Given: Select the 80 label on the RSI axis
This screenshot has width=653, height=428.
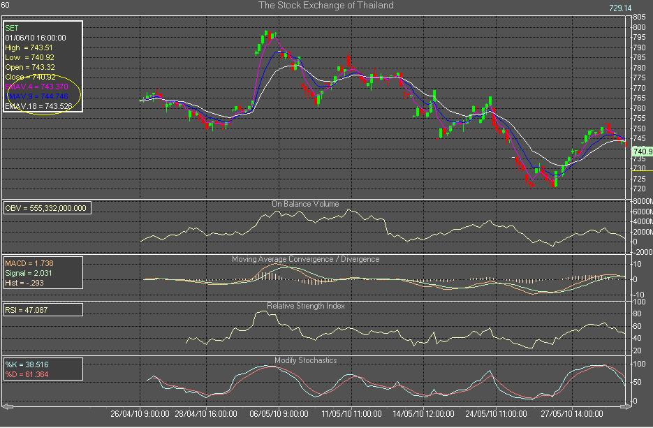Looking at the screenshot, I should pyautogui.click(x=637, y=314).
